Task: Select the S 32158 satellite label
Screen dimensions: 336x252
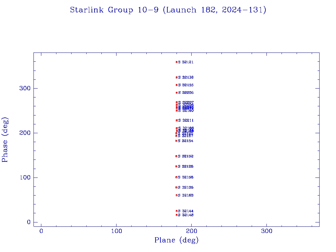Action: click(186, 177)
